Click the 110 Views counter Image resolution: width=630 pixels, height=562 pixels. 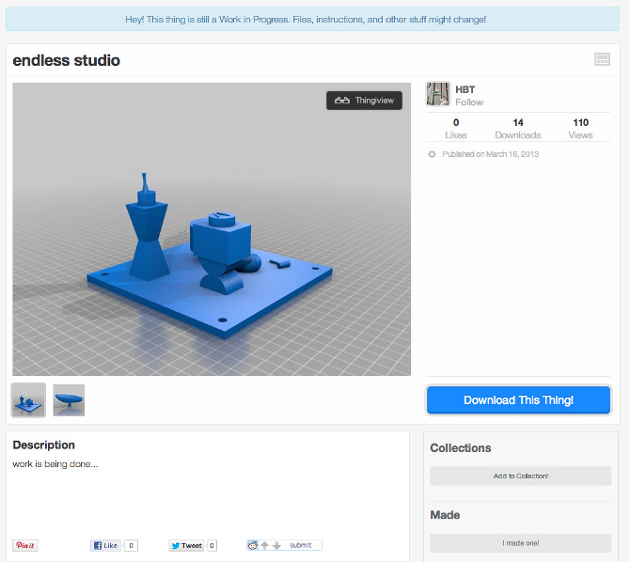point(580,129)
